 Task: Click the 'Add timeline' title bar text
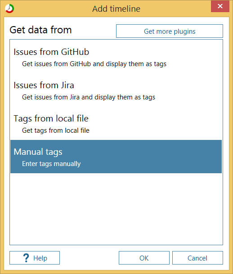click(x=116, y=9)
